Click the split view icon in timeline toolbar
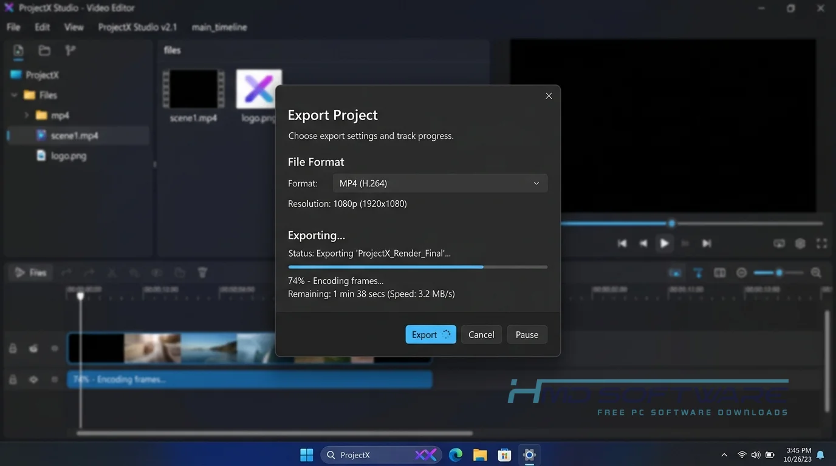 (720, 273)
